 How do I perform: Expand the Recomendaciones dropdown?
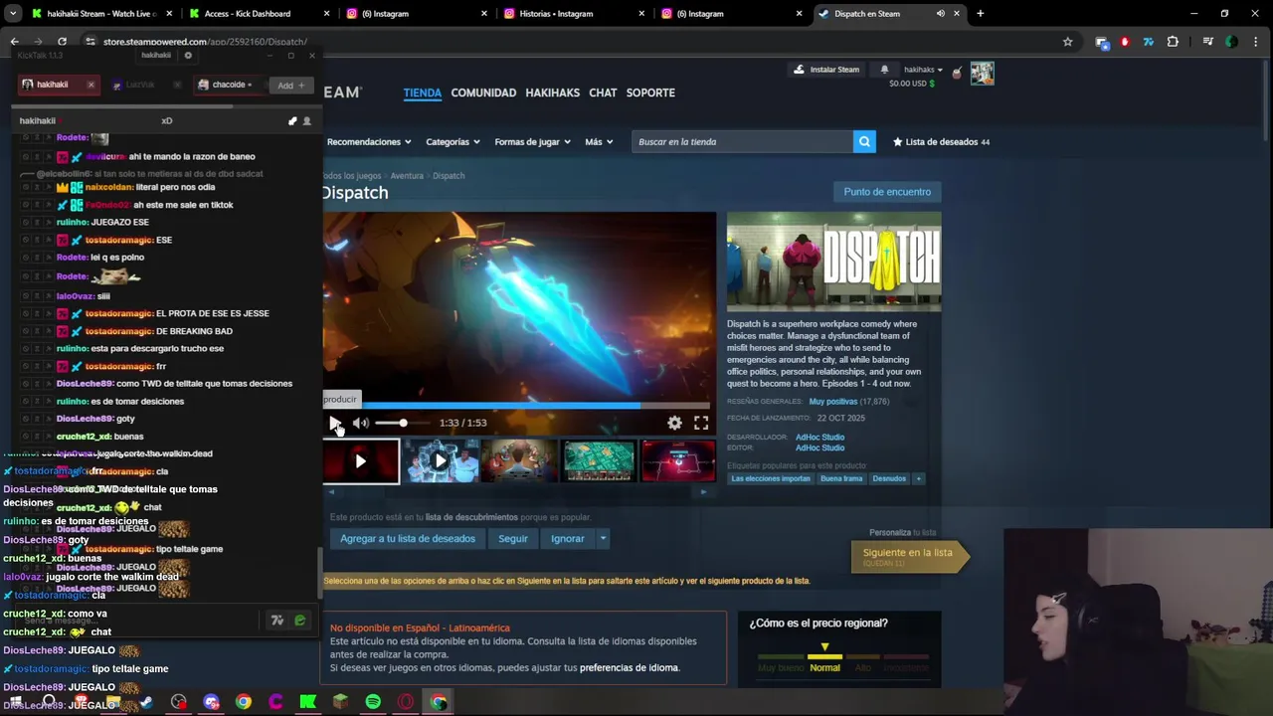point(369,141)
